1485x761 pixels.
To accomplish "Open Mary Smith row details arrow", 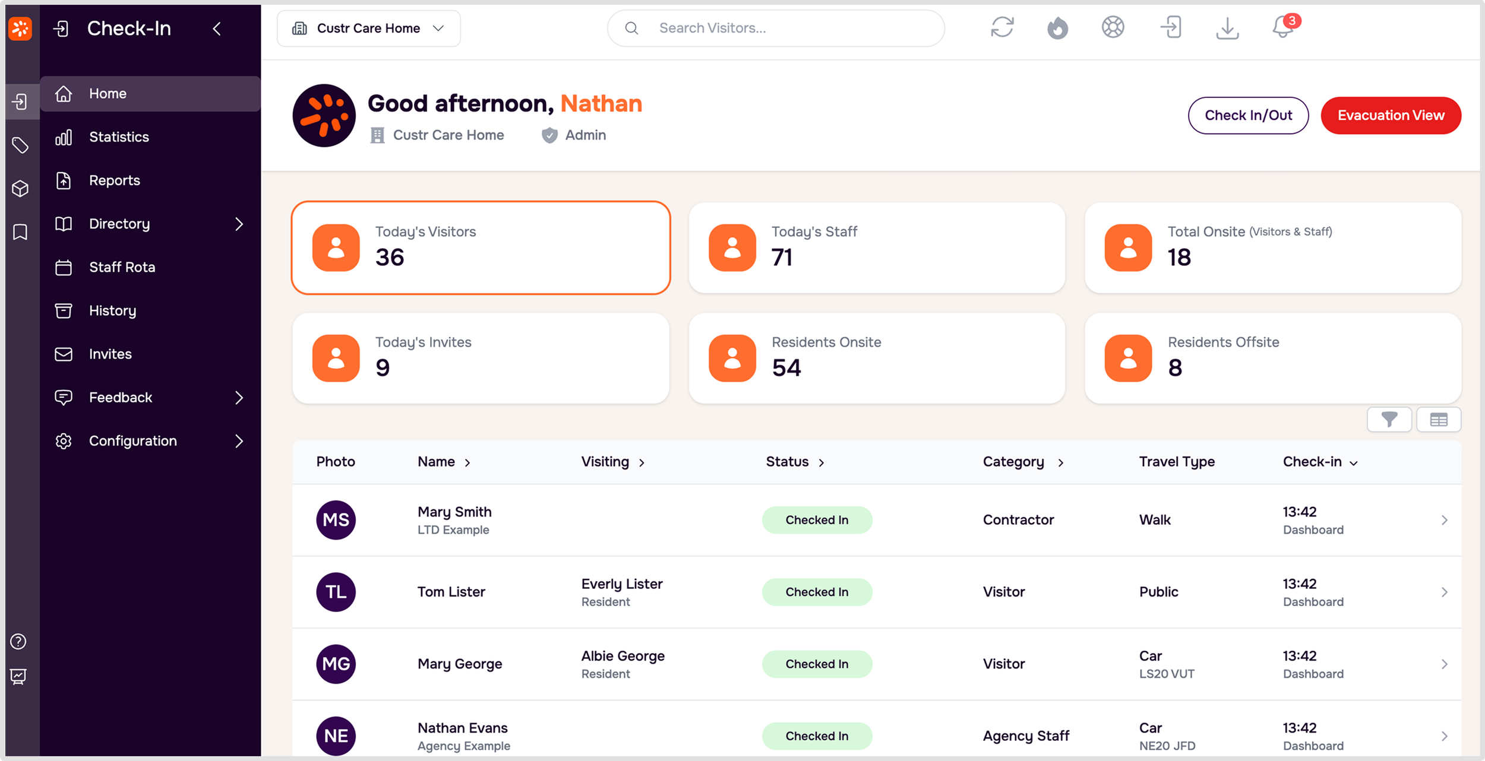I will 1445,521.
